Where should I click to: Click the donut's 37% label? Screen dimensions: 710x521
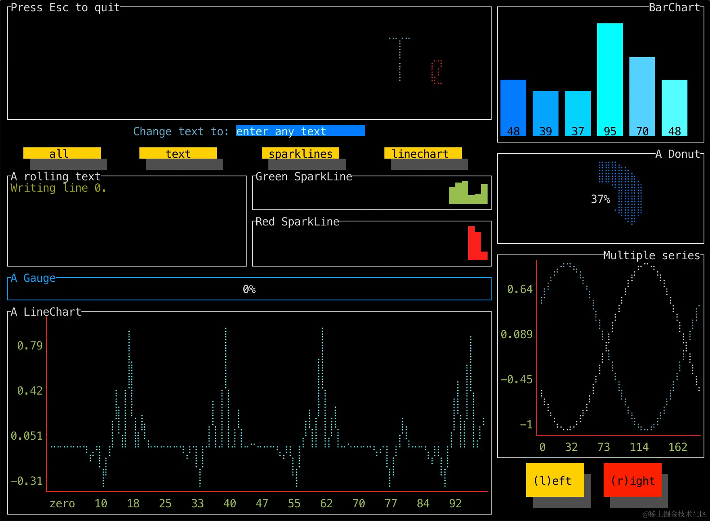(x=600, y=199)
